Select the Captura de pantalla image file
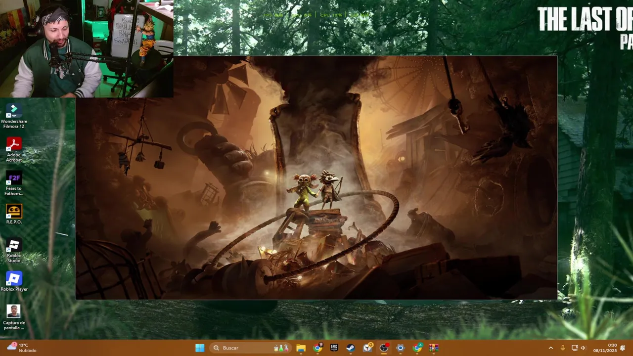The width and height of the screenshot is (633, 356). [14, 317]
